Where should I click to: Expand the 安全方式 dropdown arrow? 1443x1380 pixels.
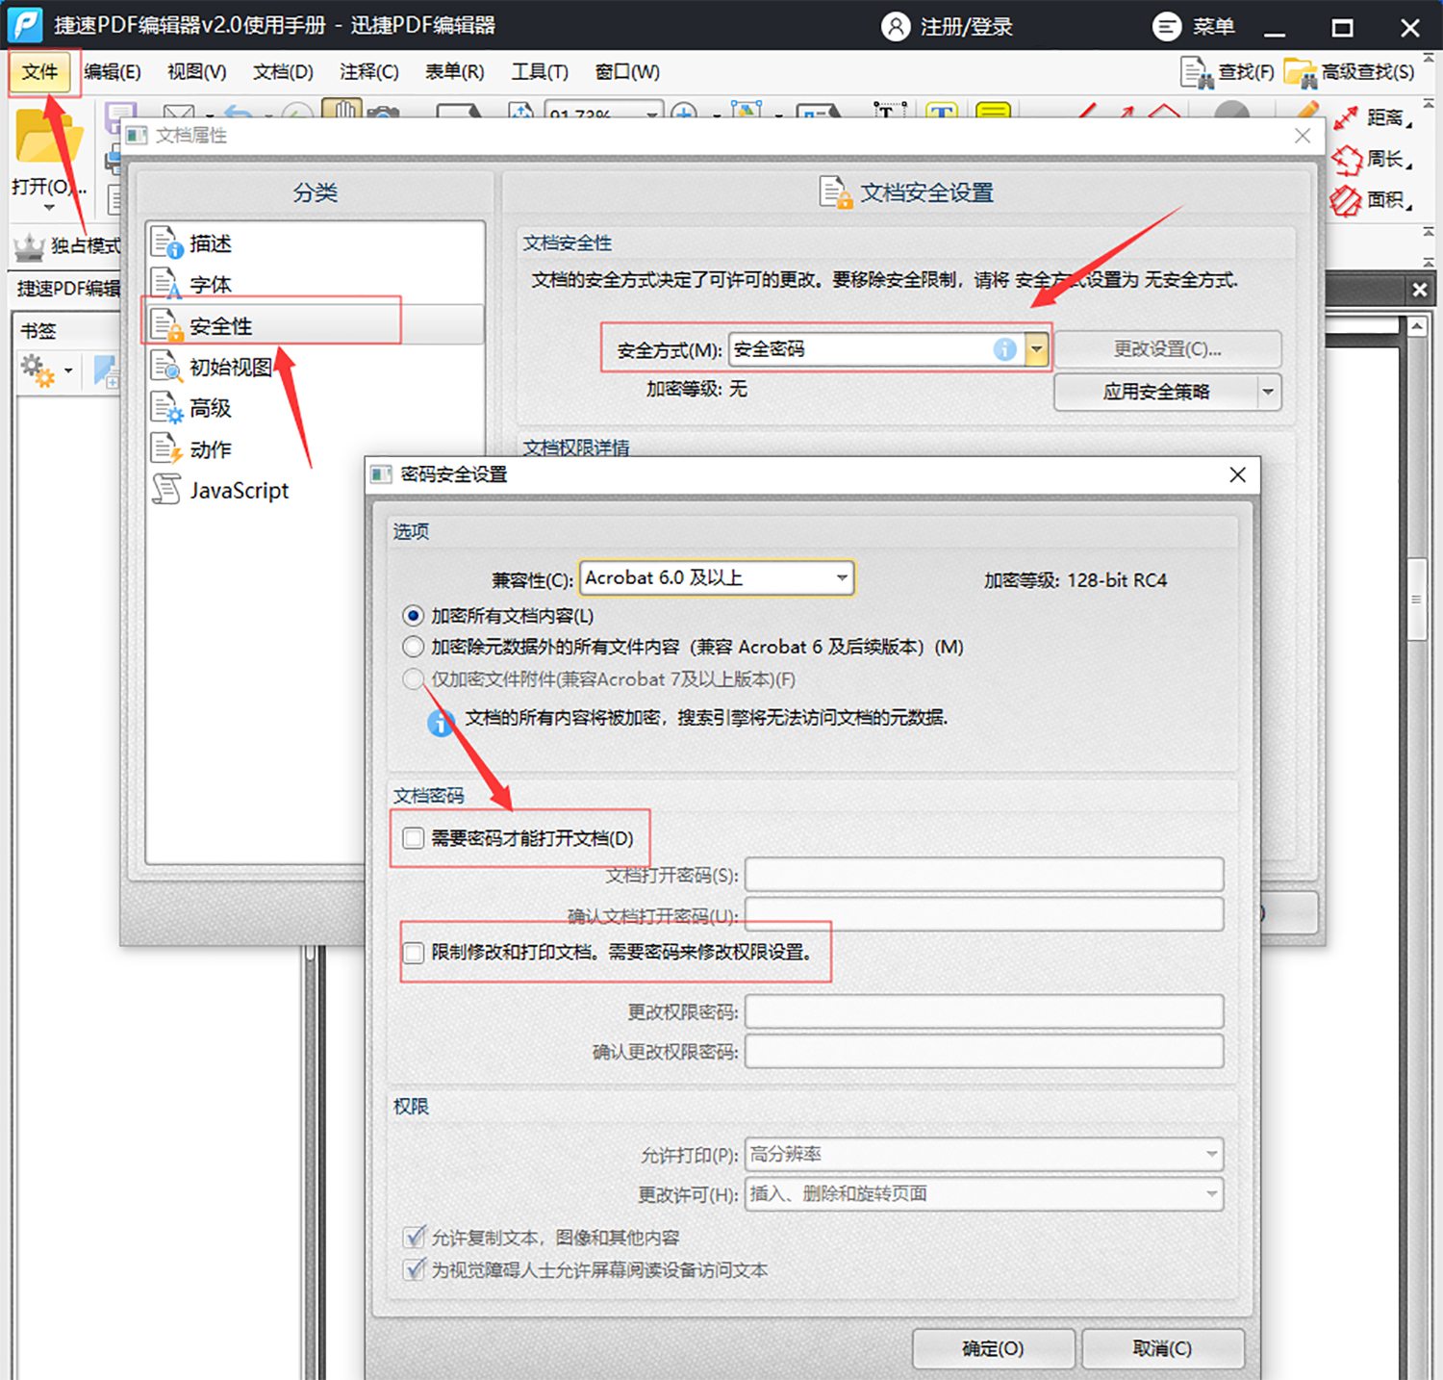click(x=1036, y=349)
